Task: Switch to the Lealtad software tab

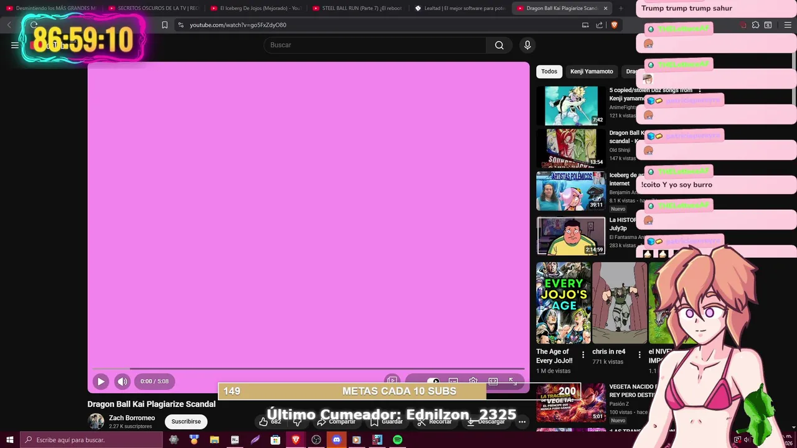Action: tap(460, 8)
